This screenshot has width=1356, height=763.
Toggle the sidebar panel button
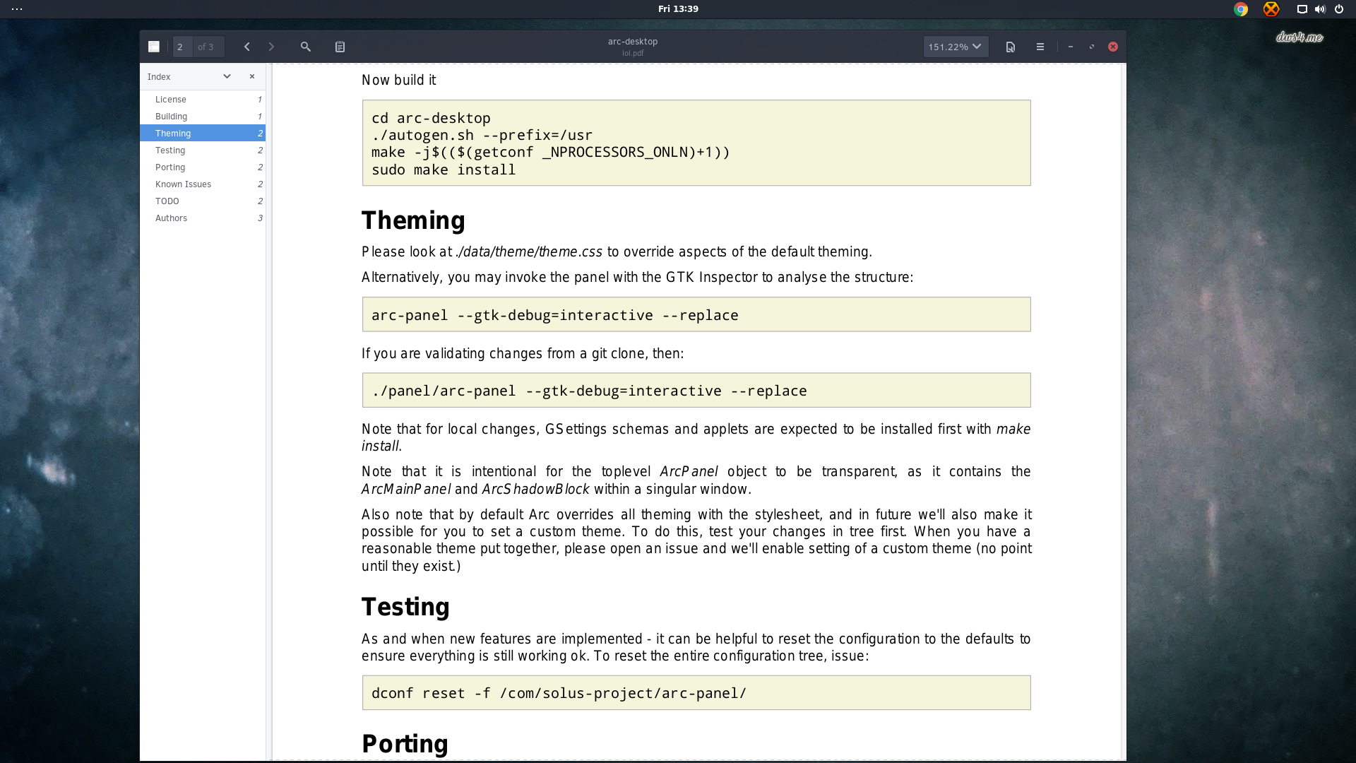coord(154,47)
